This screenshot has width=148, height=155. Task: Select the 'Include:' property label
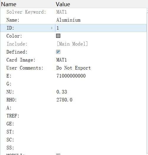click(17, 44)
